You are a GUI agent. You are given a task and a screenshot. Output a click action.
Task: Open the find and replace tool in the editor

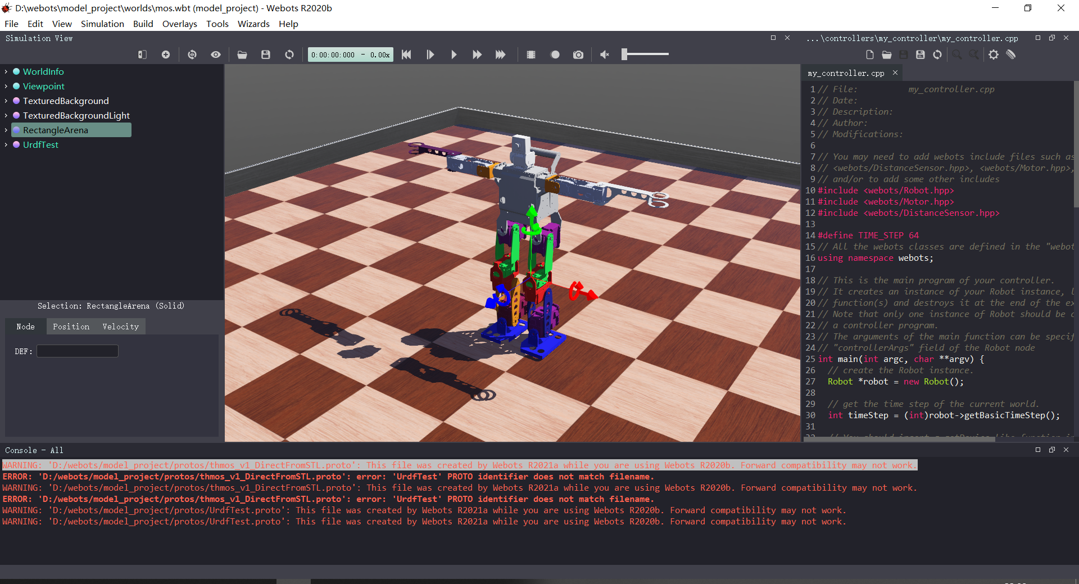[x=974, y=55]
